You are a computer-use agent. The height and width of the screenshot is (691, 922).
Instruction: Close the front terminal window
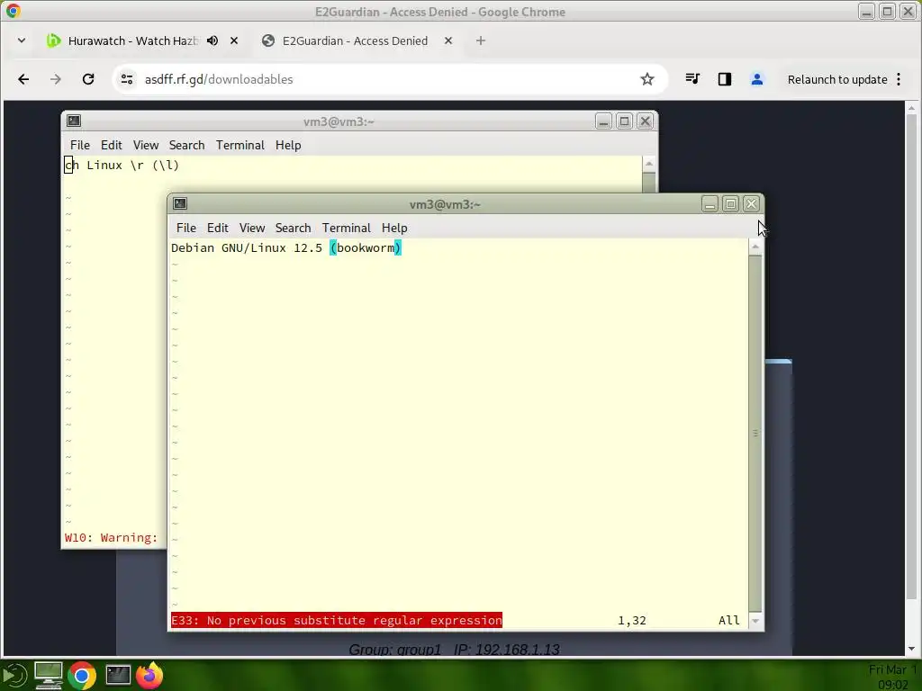pos(751,204)
